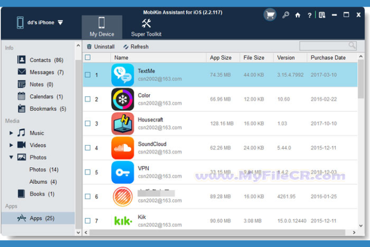Click app list scroll up arrow
The image size is (370, 247).
click(361, 56)
